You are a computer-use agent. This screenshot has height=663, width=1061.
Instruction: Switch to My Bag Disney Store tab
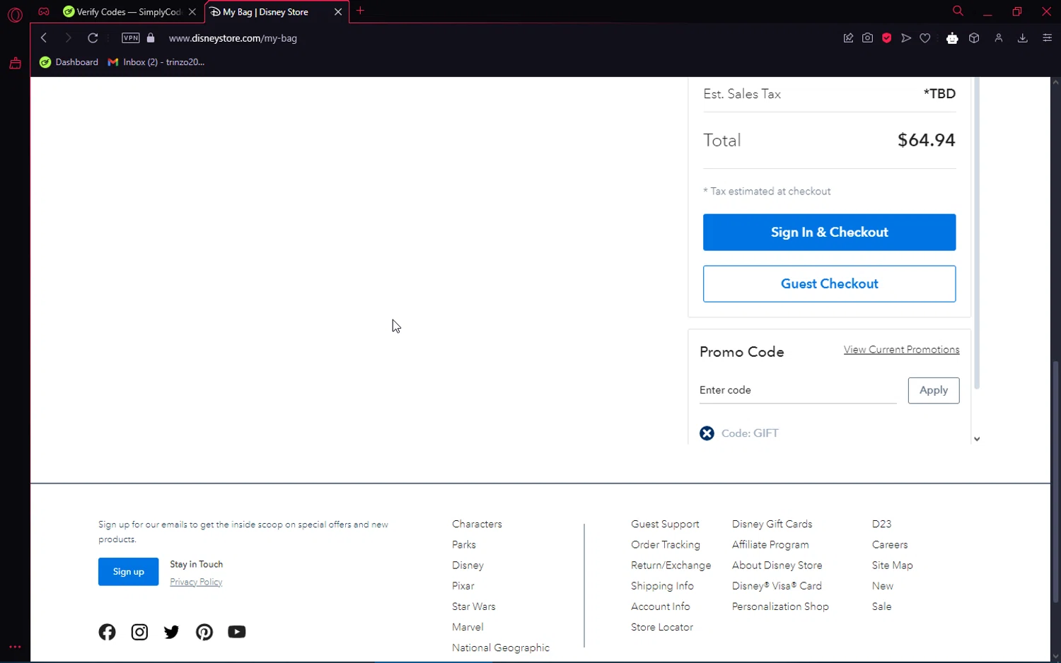tap(265, 12)
